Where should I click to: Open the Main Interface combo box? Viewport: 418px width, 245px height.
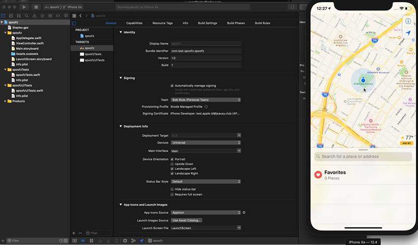(x=206, y=151)
